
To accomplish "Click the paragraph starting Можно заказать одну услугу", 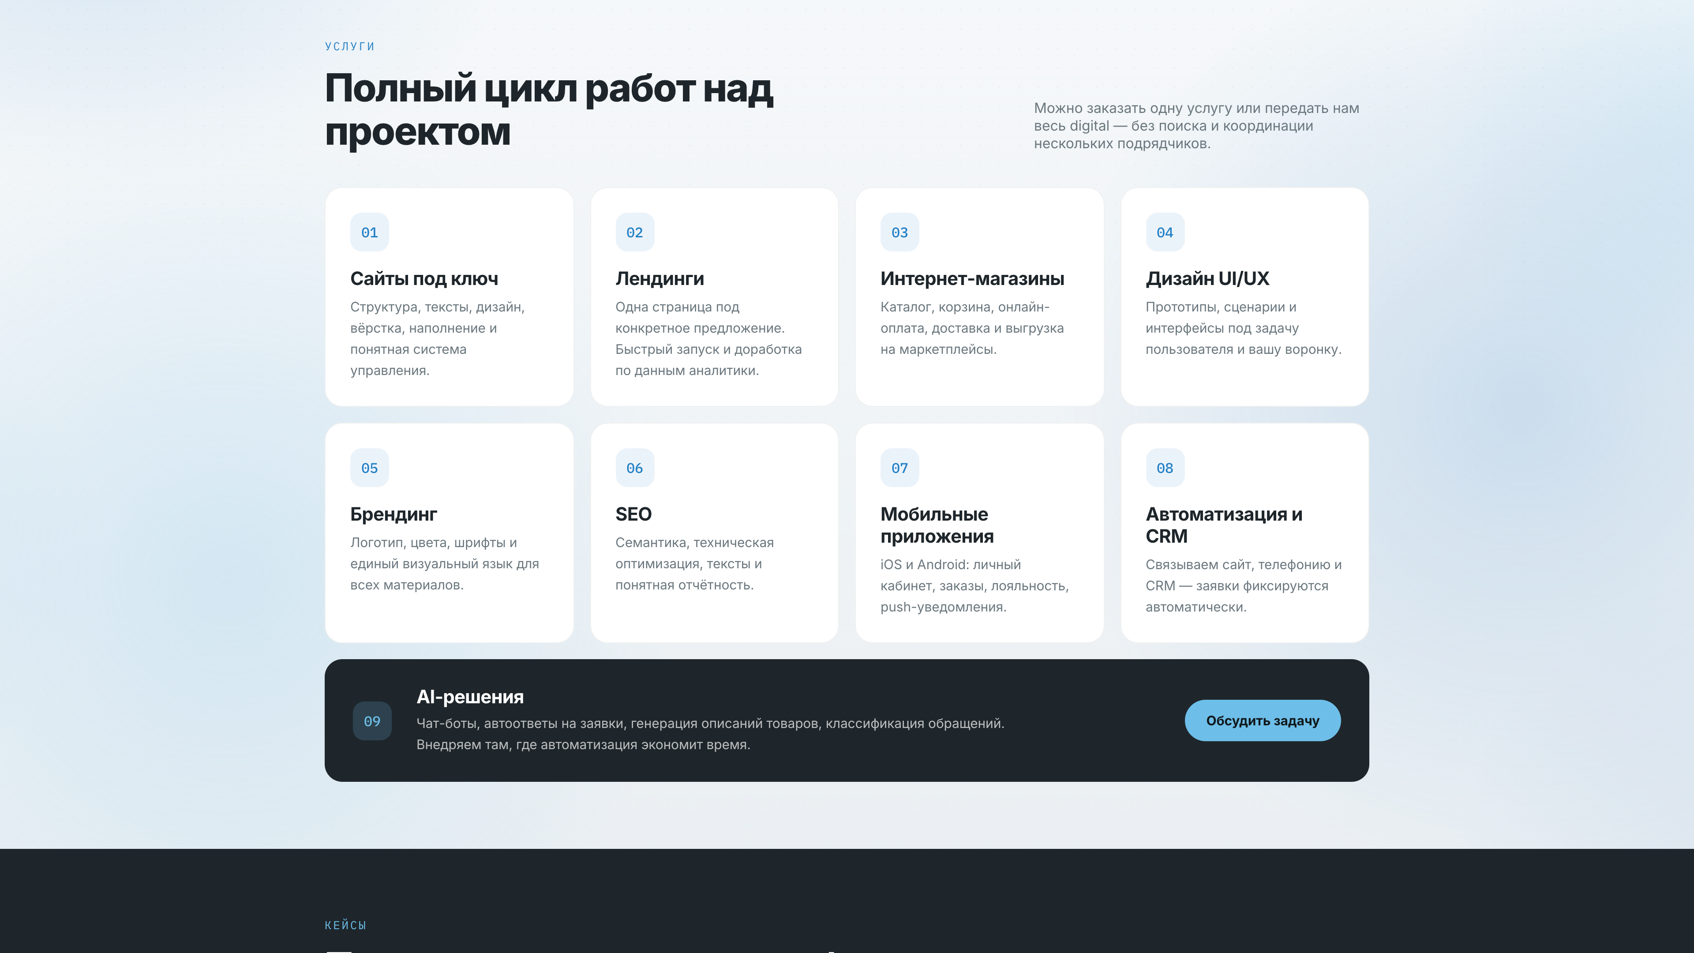I will point(1196,126).
